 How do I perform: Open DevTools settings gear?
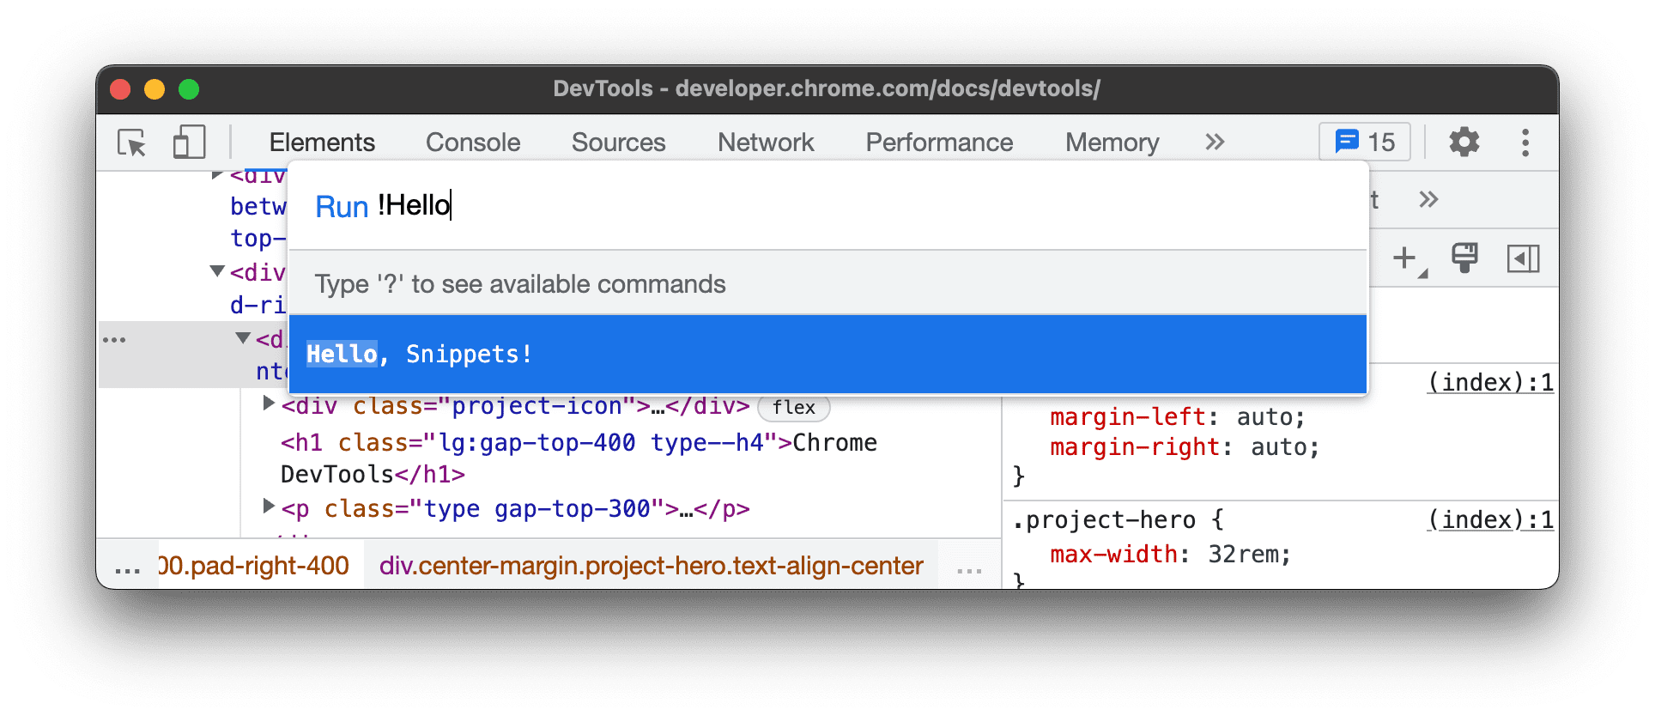click(1464, 143)
